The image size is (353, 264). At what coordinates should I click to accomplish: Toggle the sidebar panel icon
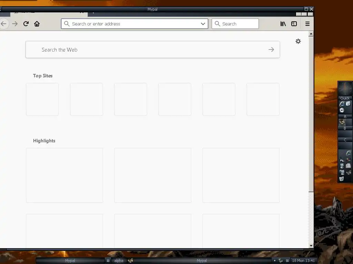pos(294,24)
